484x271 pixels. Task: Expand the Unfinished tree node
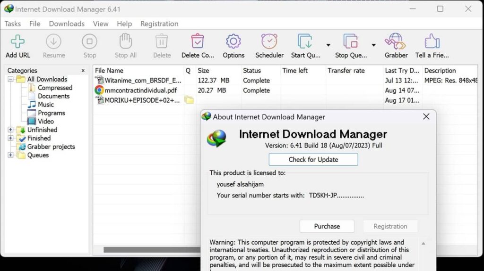pyautogui.click(x=10, y=130)
